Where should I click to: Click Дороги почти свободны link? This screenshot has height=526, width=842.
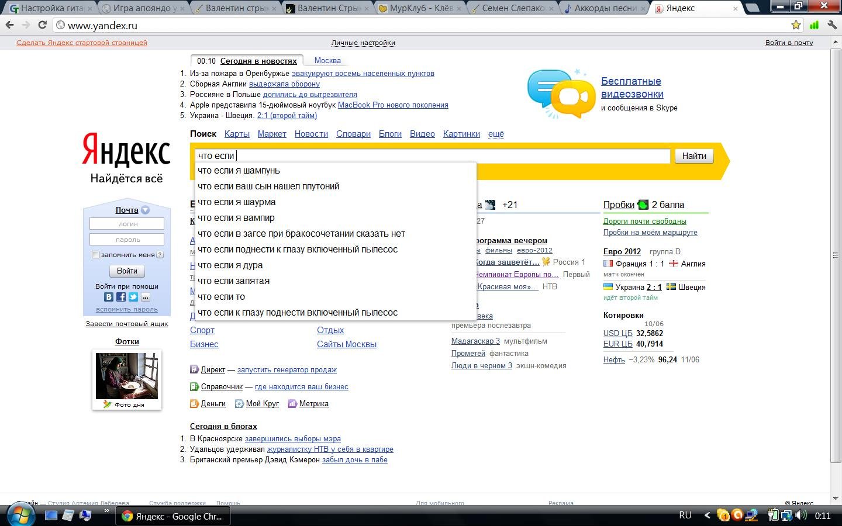tap(645, 221)
